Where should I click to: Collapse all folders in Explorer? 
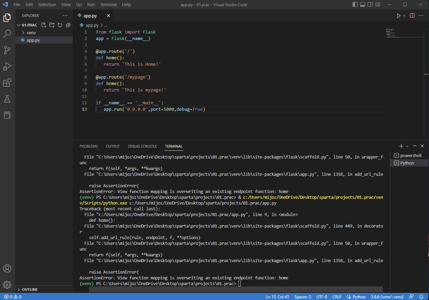click(68, 25)
